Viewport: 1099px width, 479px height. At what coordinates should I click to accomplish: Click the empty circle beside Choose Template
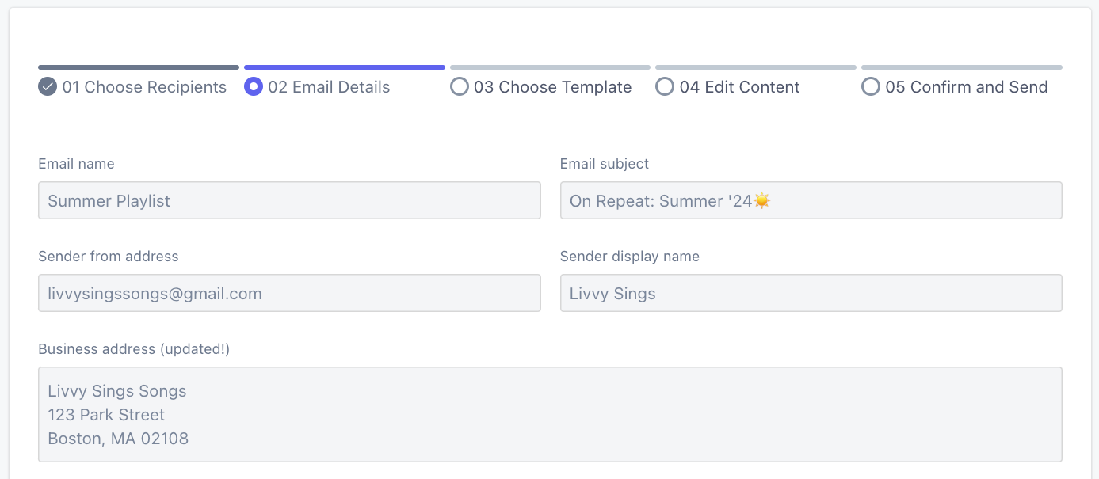pyautogui.click(x=460, y=87)
